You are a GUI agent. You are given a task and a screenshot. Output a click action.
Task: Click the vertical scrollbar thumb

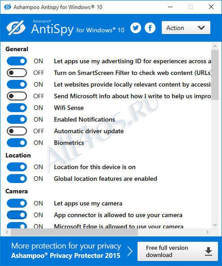pos(215,74)
